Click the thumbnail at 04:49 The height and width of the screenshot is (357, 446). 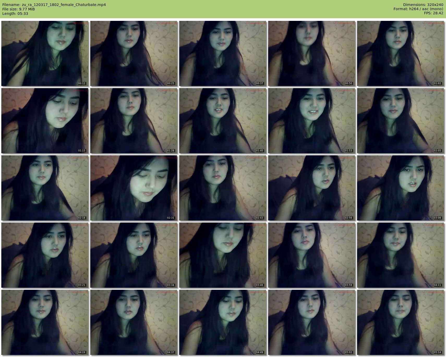pos(223,322)
